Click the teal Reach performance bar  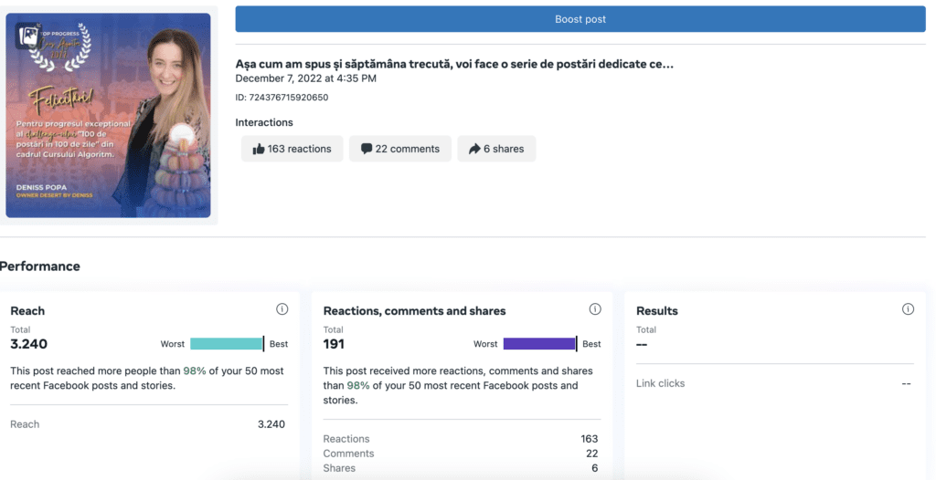227,344
